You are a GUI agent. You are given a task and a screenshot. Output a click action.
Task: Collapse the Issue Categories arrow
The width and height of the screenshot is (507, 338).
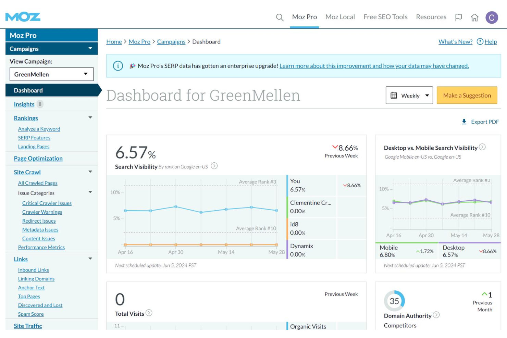click(90, 192)
